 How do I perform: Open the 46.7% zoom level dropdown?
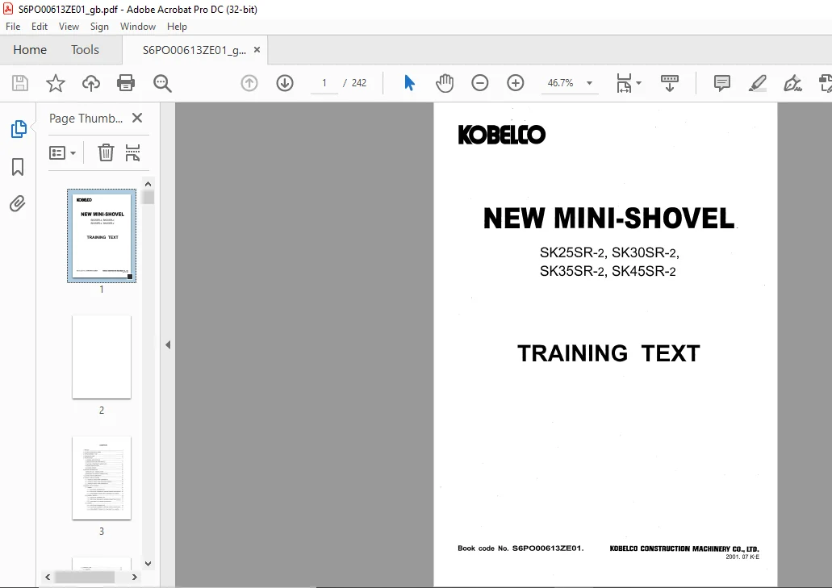(589, 83)
